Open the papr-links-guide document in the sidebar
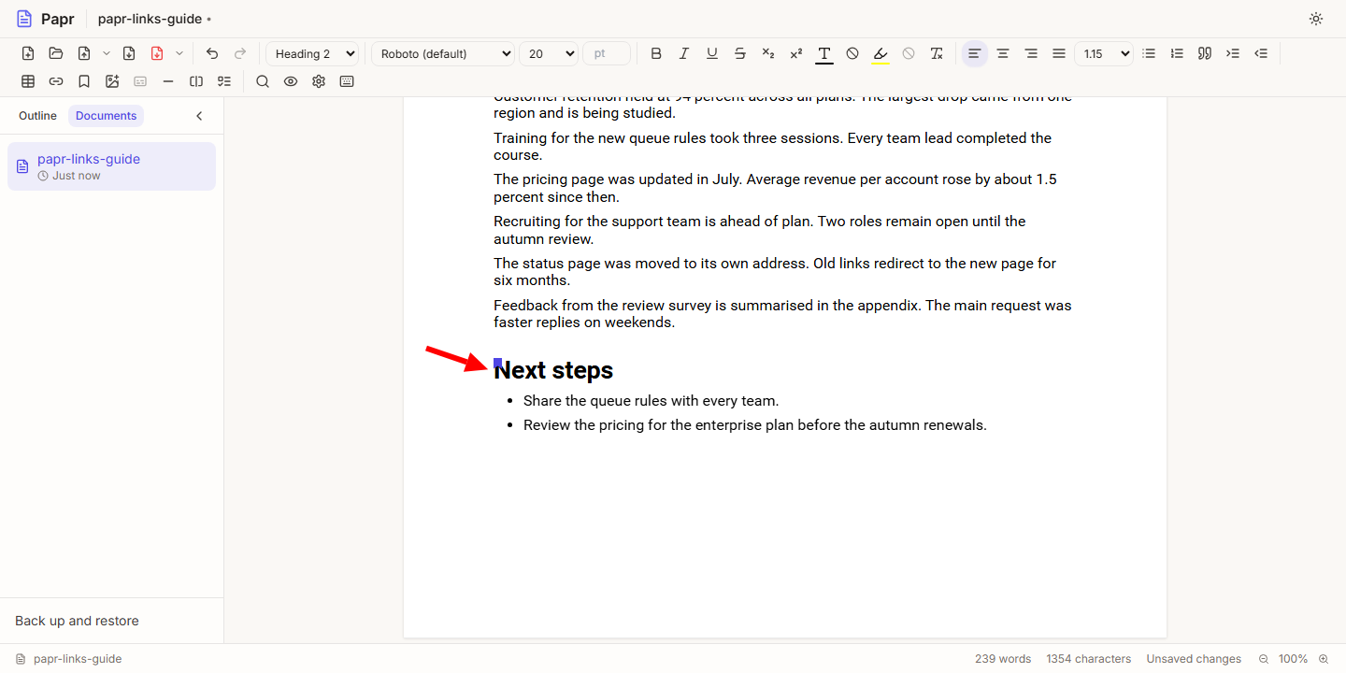This screenshot has height=673, width=1346. (x=111, y=166)
